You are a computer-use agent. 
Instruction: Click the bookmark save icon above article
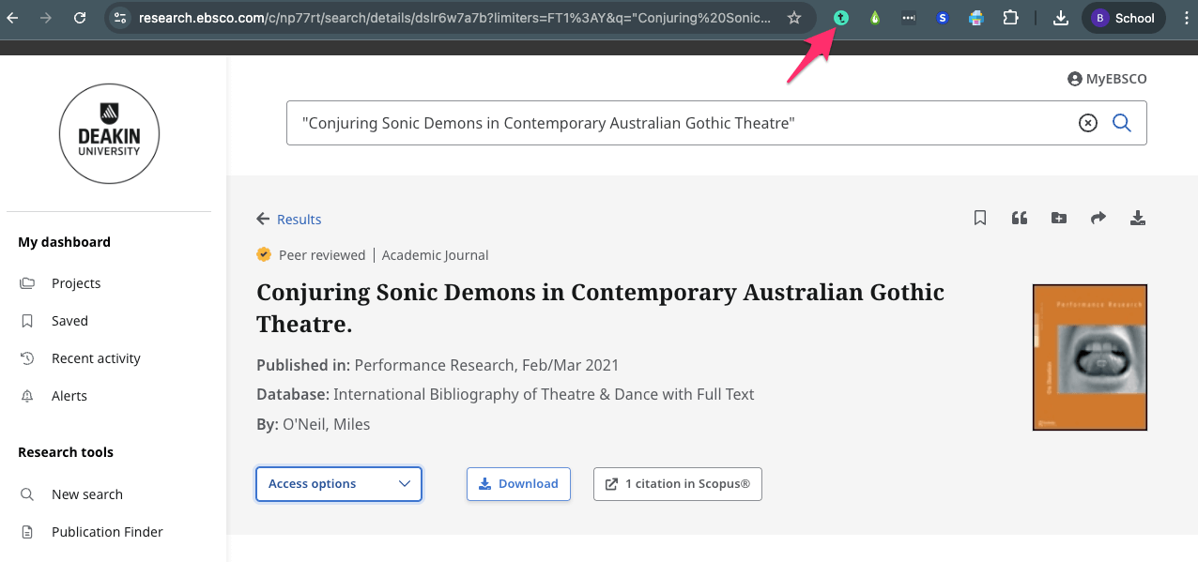pos(980,219)
